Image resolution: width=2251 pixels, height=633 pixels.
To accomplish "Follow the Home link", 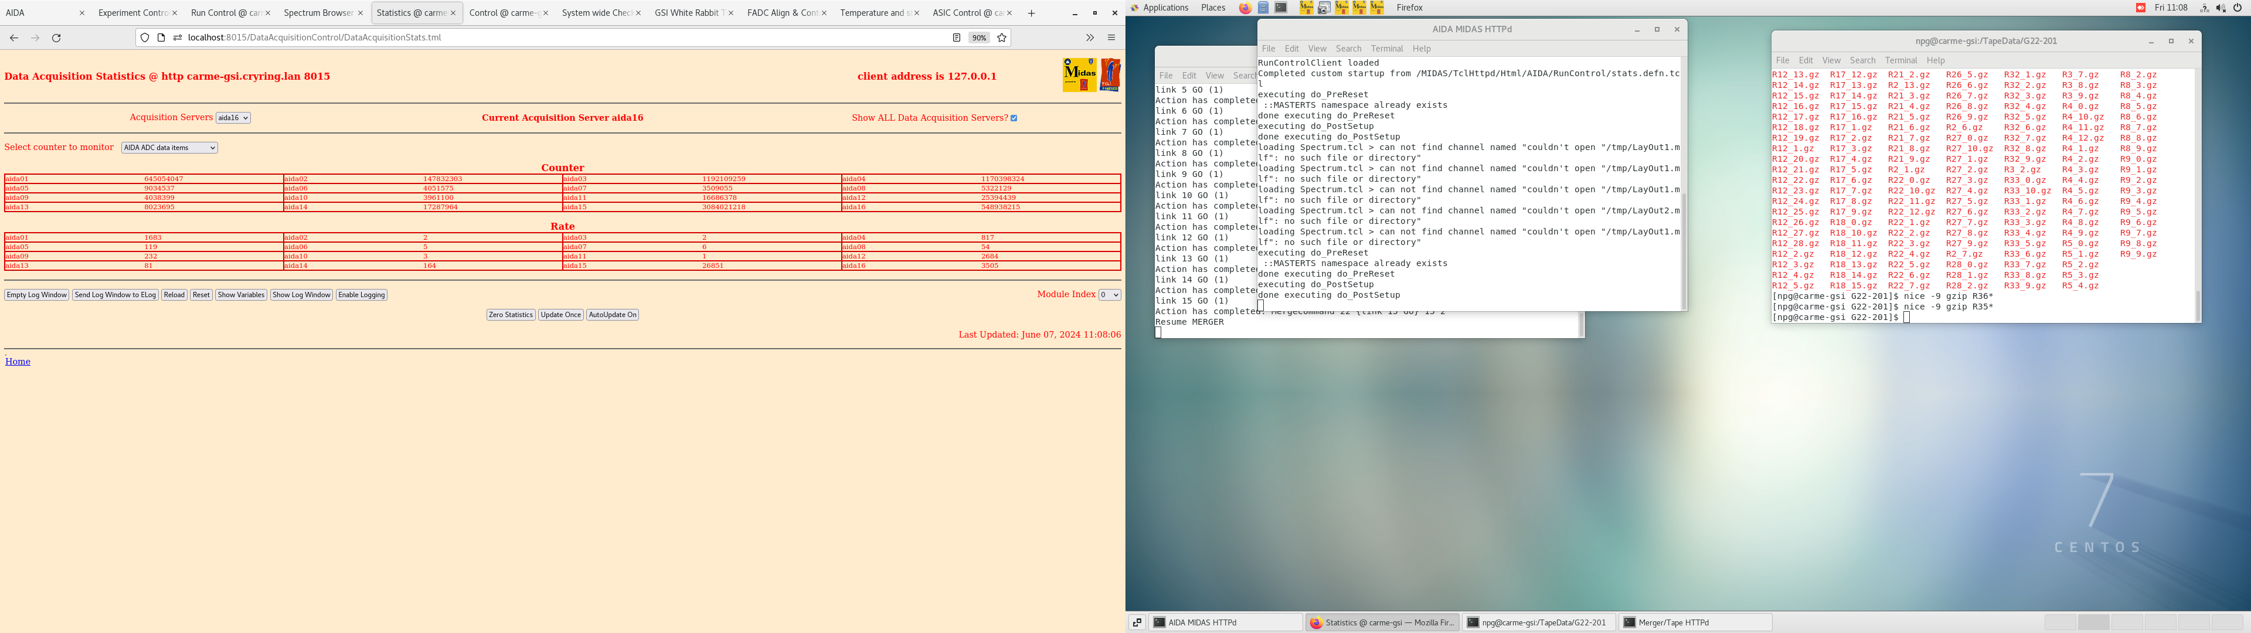I will [x=18, y=361].
